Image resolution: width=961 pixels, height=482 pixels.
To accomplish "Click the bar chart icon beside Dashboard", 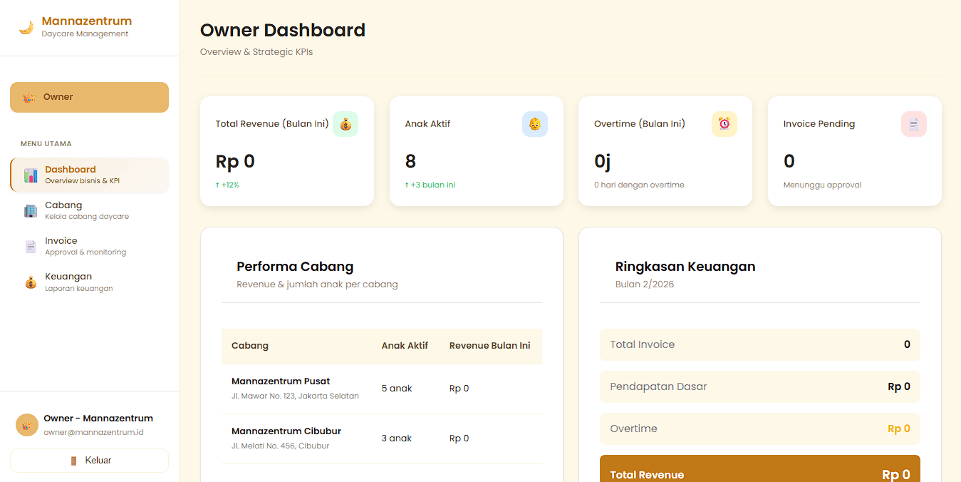I will 31,175.
